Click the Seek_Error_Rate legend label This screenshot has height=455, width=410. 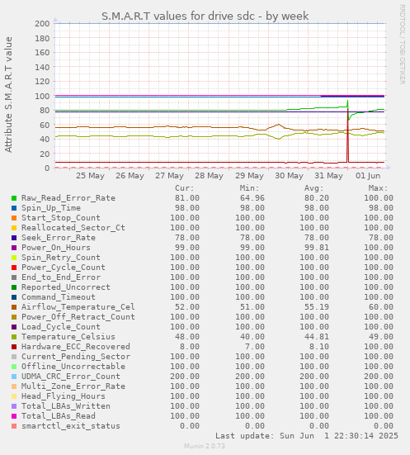point(59,238)
